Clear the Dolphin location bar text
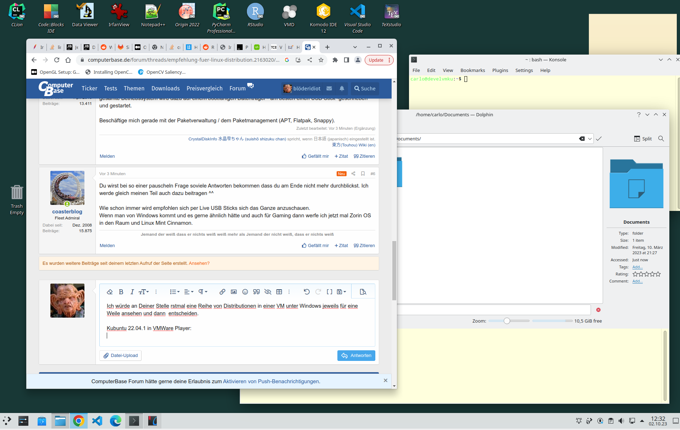 pos(582,139)
